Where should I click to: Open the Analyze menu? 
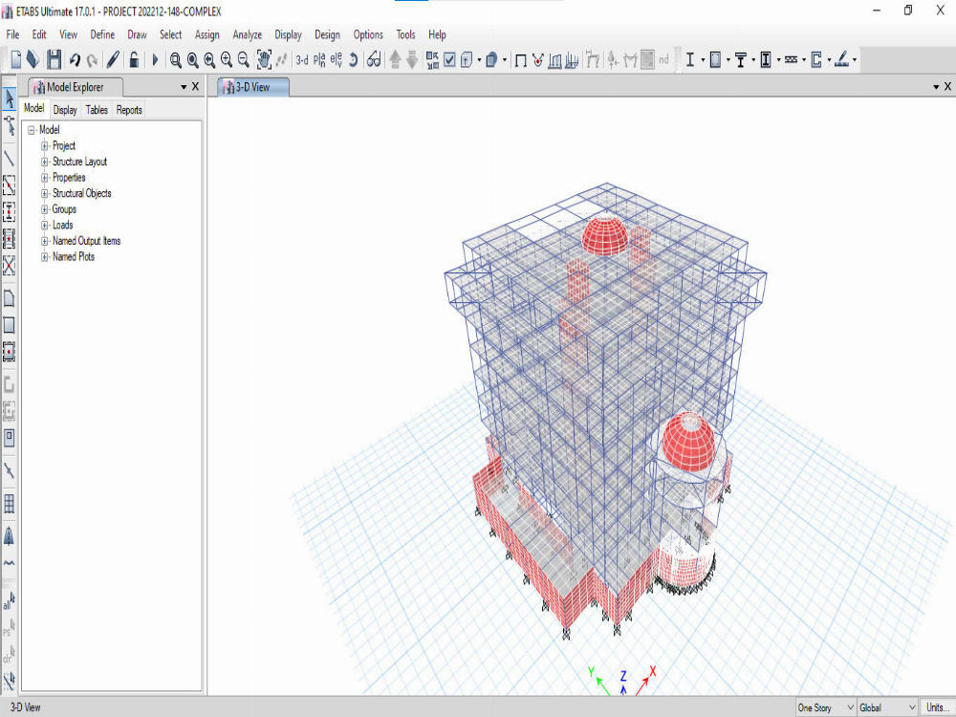point(247,34)
